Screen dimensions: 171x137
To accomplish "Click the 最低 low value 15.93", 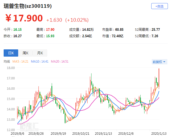I will pyautogui.click(x=50, y=36).
